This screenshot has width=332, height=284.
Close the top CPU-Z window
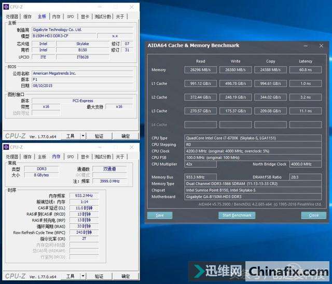pyautogui.click(x=132, y=7)
